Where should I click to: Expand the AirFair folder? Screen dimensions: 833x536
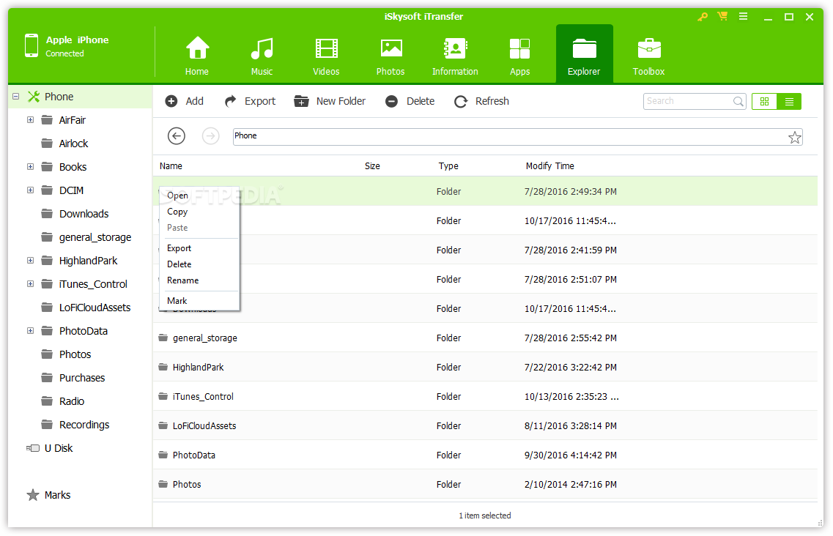30,120
